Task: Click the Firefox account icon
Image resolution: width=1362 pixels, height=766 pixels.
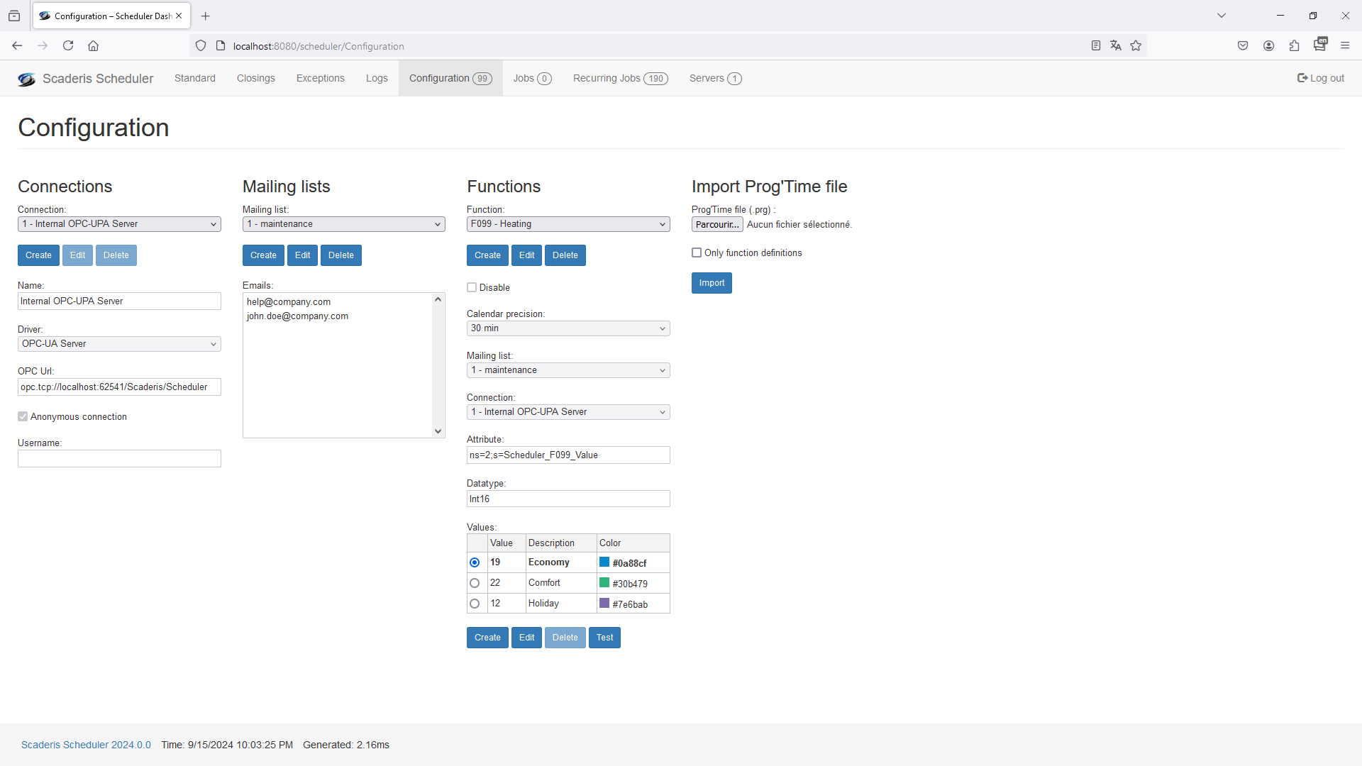Action: coord(1268,46)
